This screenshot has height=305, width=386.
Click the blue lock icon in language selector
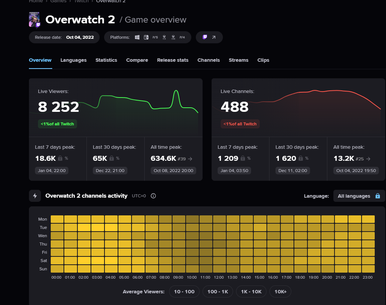[378, 196]
